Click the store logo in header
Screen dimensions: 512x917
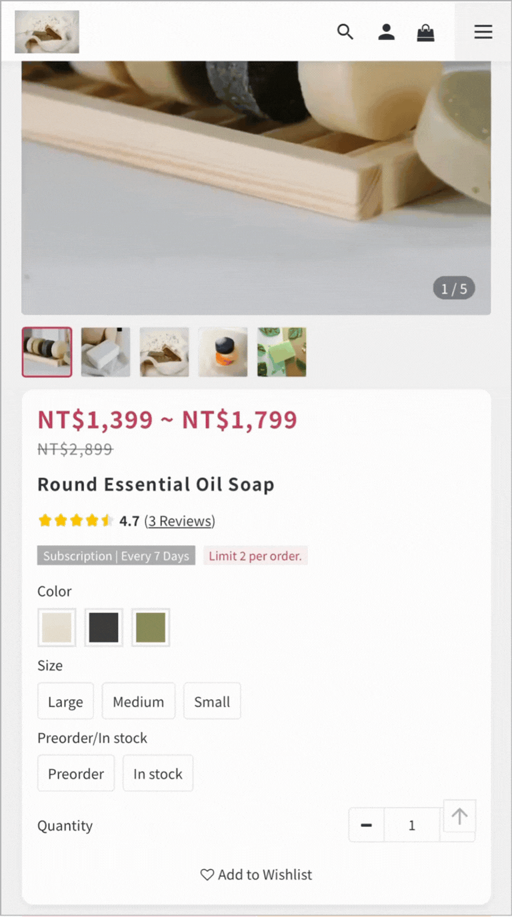point(47,32)
